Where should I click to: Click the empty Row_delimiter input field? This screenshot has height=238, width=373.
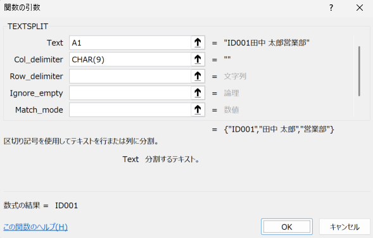[130, 77]
